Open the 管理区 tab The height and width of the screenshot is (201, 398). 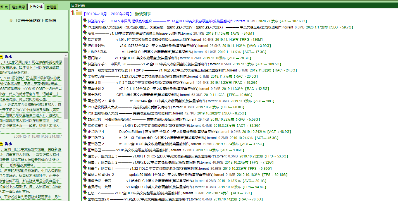[x=51, y=7]
